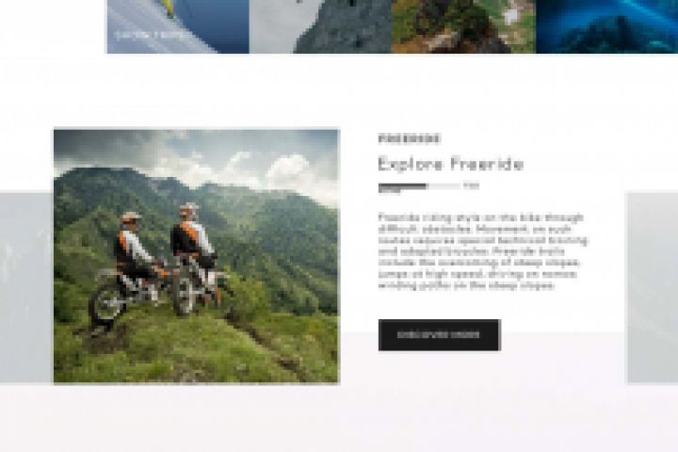Click the progress bar under the heading
Viewport: 678px width, 452px height.
[419, 186]
